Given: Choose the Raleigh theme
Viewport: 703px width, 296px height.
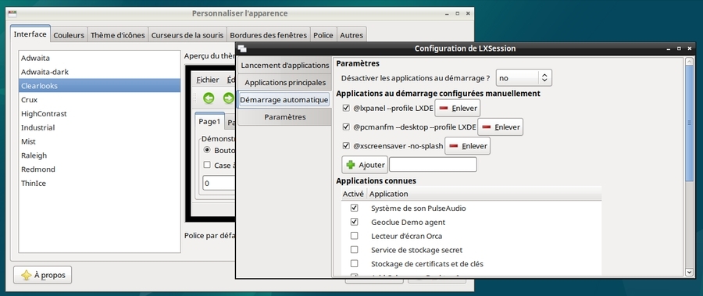Looking at the screenshot, I should tap(99, 155).
